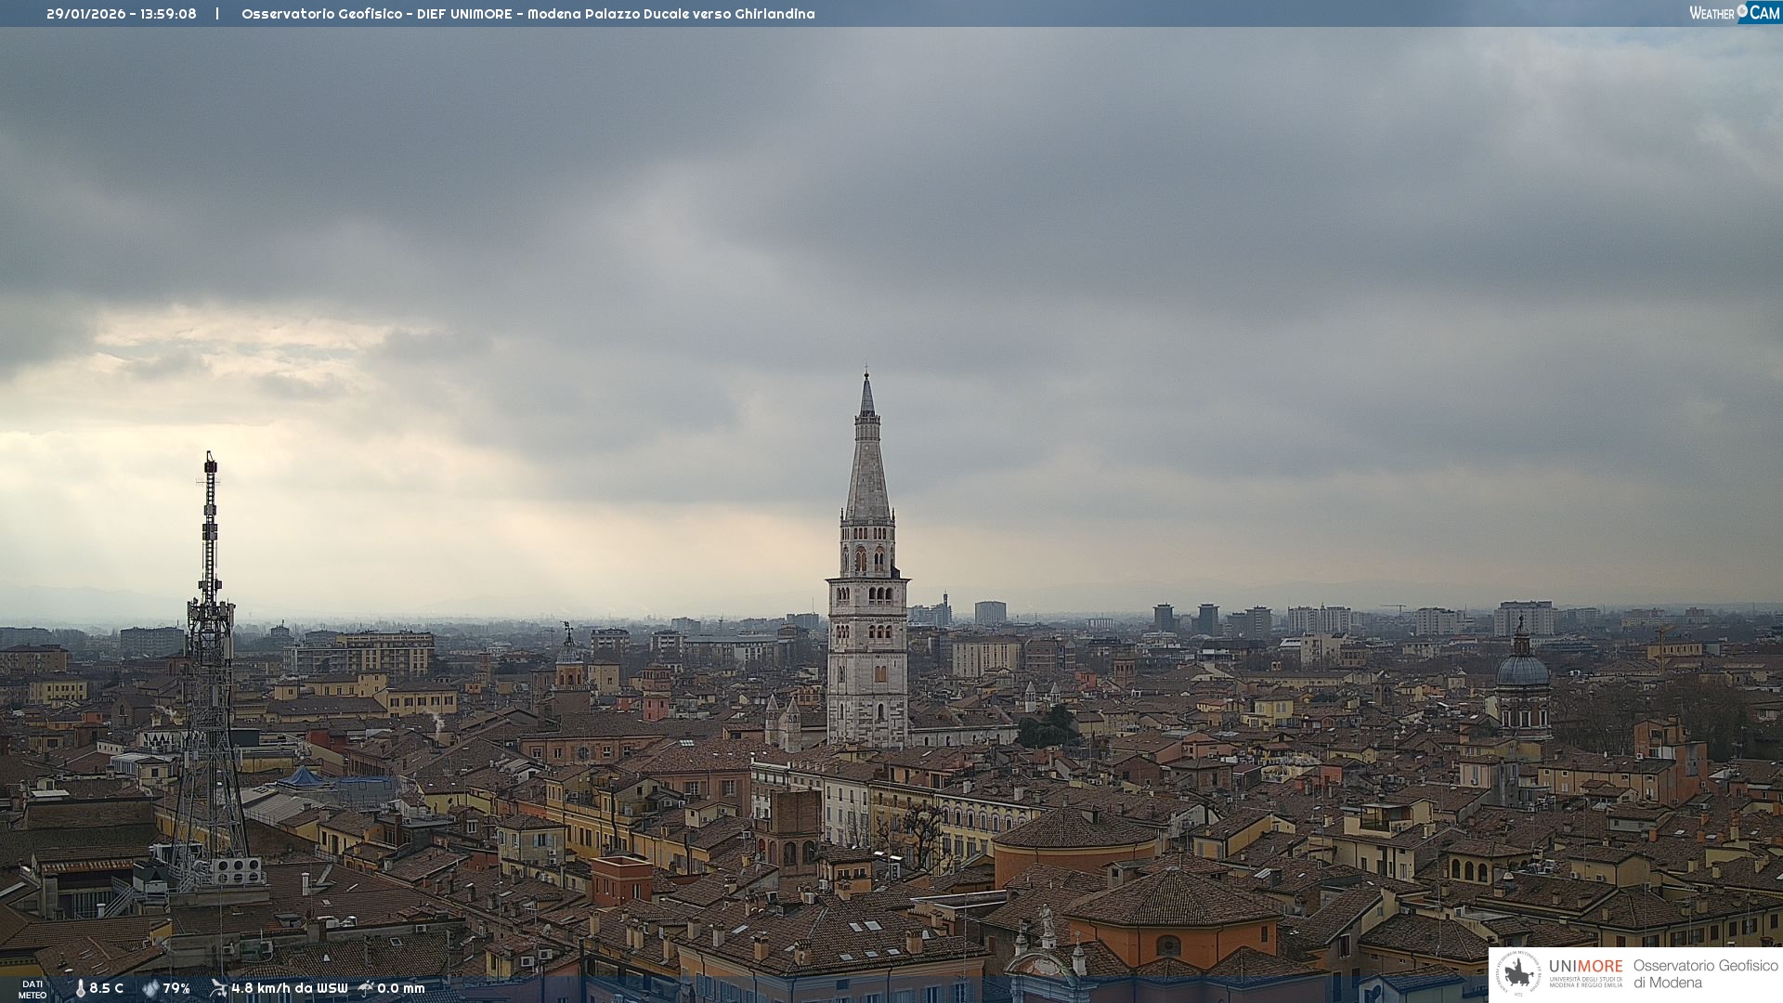This screenshot has width=1783, height=1003.
Task: Click the 4.8 km/h da WSW reading
Action: click(x=290, y=988)
